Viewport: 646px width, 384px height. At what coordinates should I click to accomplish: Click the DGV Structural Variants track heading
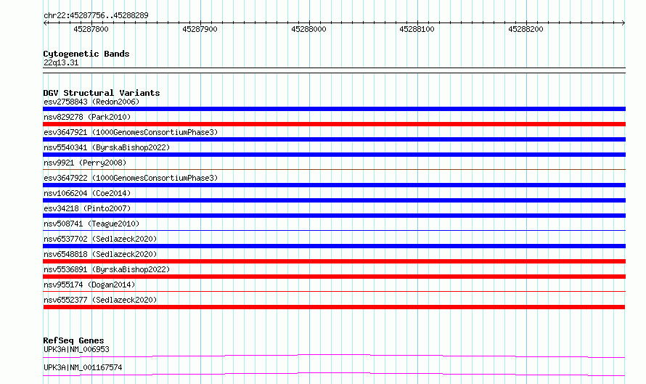[102, 93]
